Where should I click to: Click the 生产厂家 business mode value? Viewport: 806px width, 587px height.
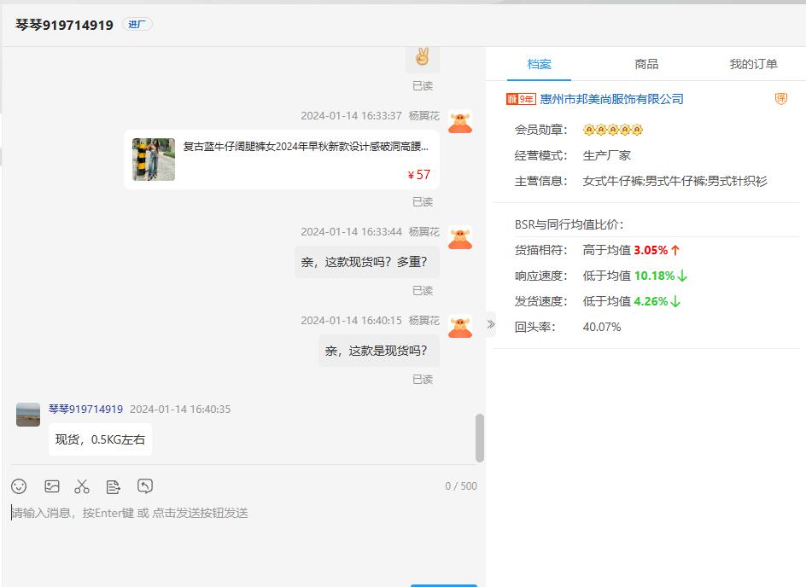coord(606,155)
